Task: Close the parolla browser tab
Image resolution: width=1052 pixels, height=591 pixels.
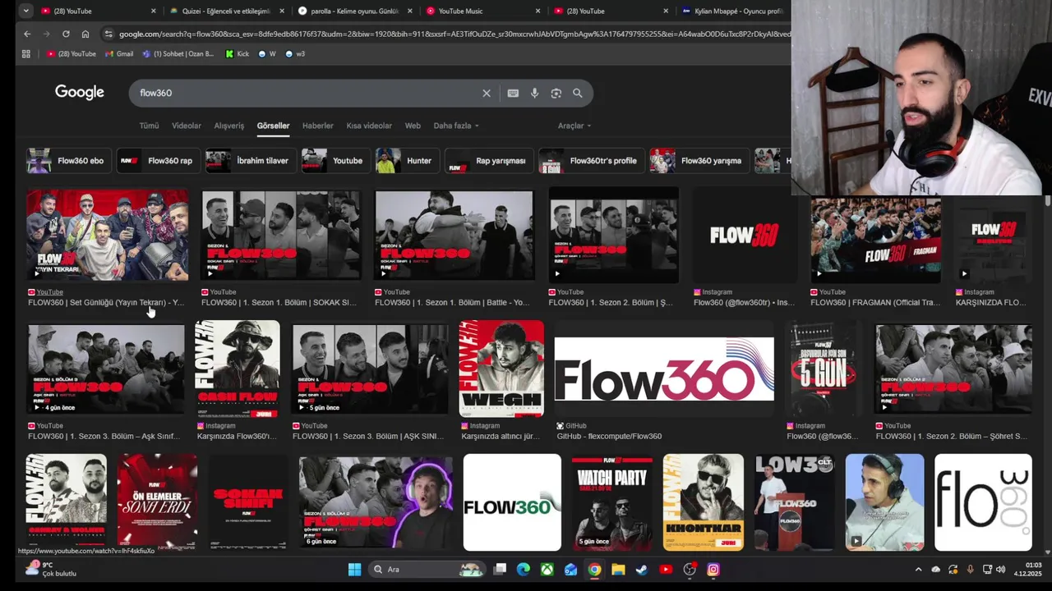Action: coord(410,11)
